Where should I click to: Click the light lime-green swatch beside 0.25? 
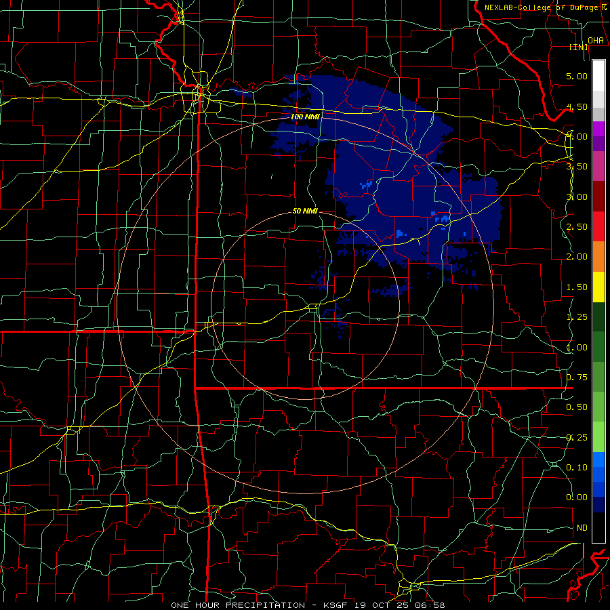click(598, 438)
